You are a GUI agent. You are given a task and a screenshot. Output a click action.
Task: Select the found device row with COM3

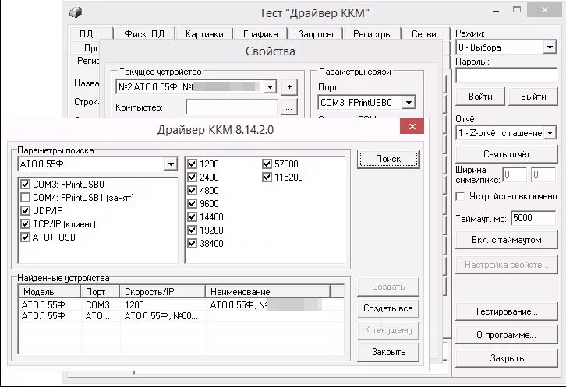(181, 305)
